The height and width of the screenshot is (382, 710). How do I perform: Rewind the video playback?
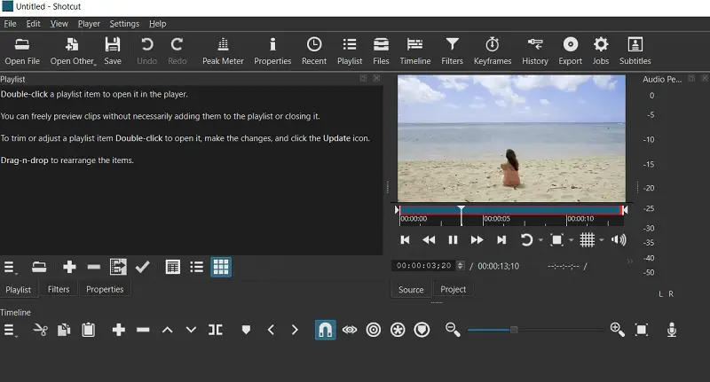coord(429,240)
